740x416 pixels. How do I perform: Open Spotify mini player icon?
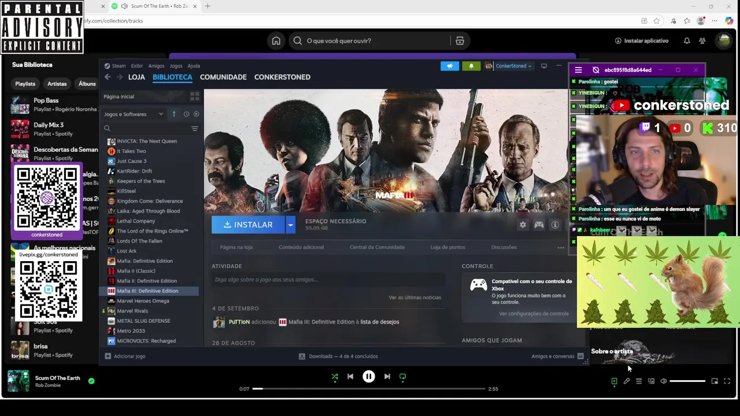(715, 381)
